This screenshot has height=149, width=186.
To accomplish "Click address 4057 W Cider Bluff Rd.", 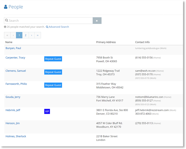I will pyautogui.click(x=109, y=123).
